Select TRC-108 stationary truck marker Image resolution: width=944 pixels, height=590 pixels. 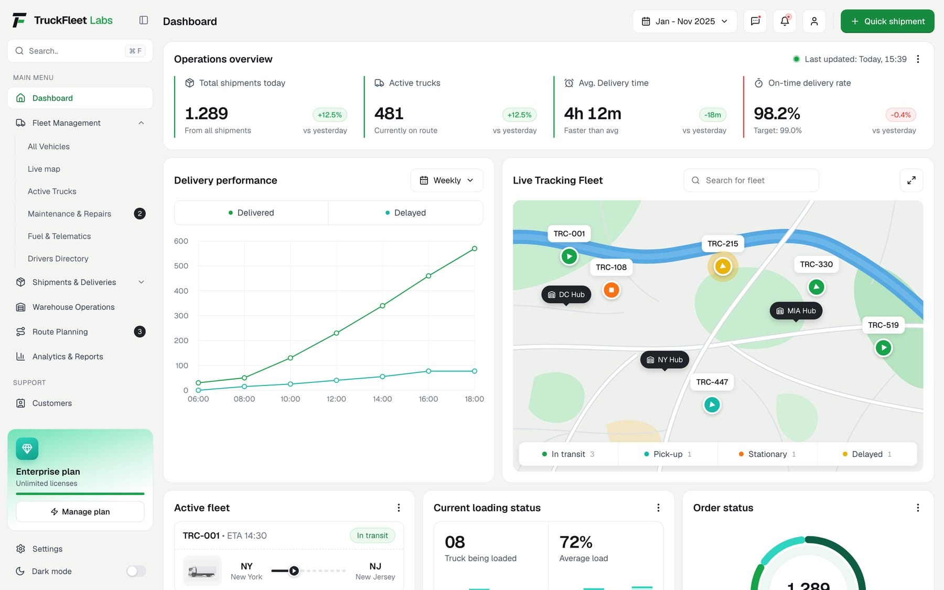pyautogui.click(x=612, y=290)
